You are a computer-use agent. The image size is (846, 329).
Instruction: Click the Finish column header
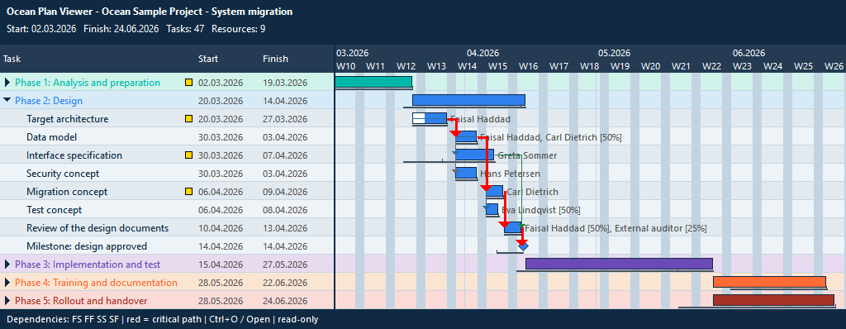pos(275,59)
